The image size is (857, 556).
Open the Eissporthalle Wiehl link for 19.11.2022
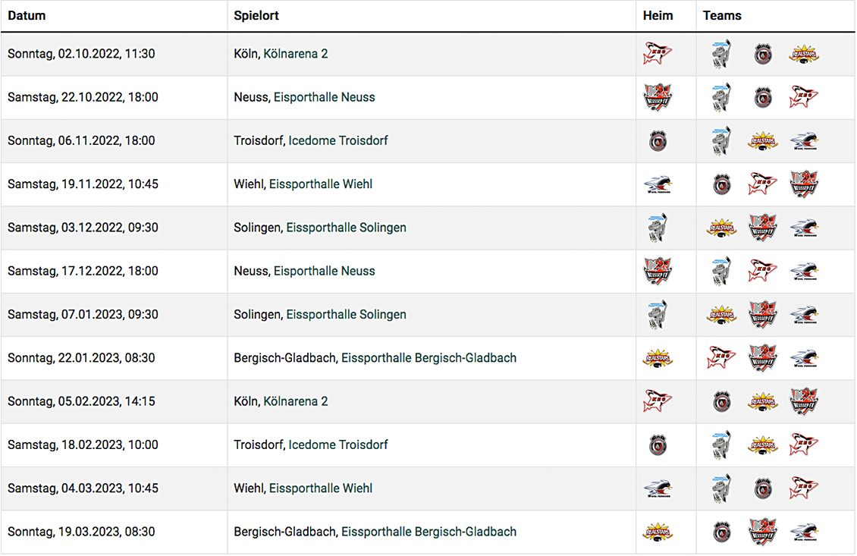(x=321, y=184)
